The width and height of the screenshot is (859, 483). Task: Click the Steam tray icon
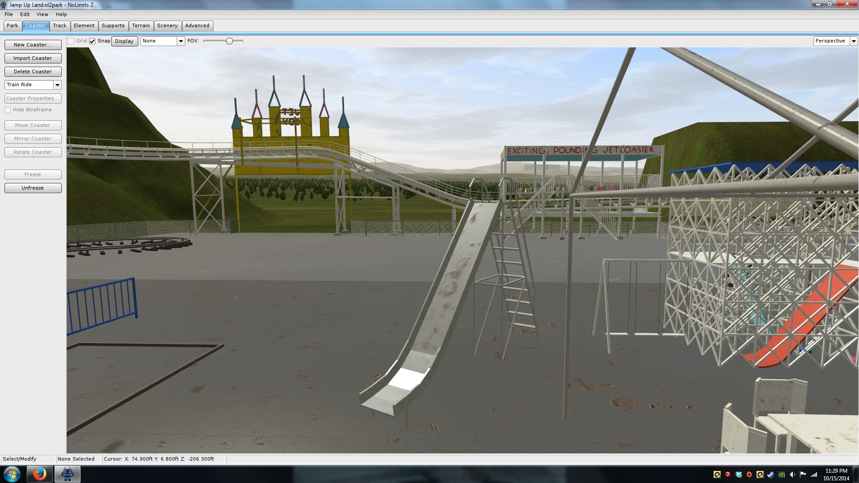pos(770,475)
